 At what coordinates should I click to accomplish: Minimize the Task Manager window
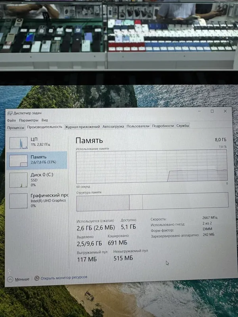click(x=199, y=111)
